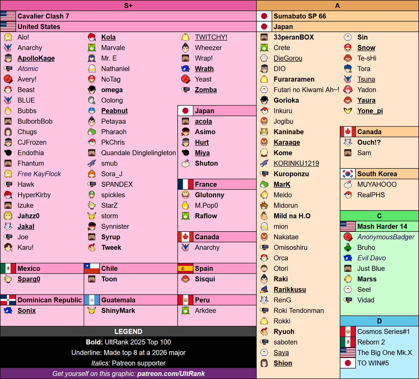Click the player name TWITCHY!
This screenshot has height=379, width=419.
tap(211, 37)
